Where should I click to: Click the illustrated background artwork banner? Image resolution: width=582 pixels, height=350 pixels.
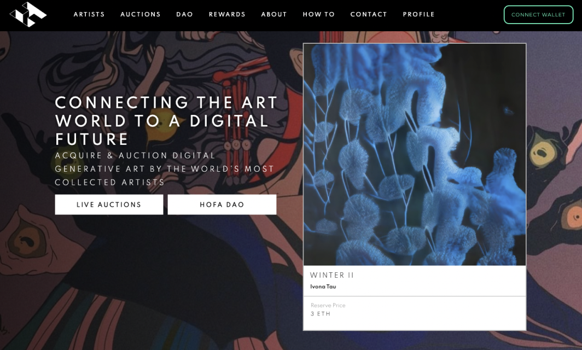pos(148,282)
